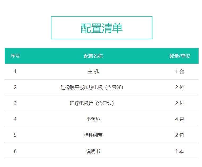Select the 配置名称 column header

coord(93,56)
